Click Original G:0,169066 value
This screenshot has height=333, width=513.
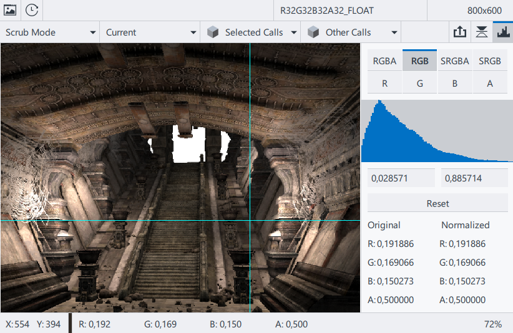point(391,263)
